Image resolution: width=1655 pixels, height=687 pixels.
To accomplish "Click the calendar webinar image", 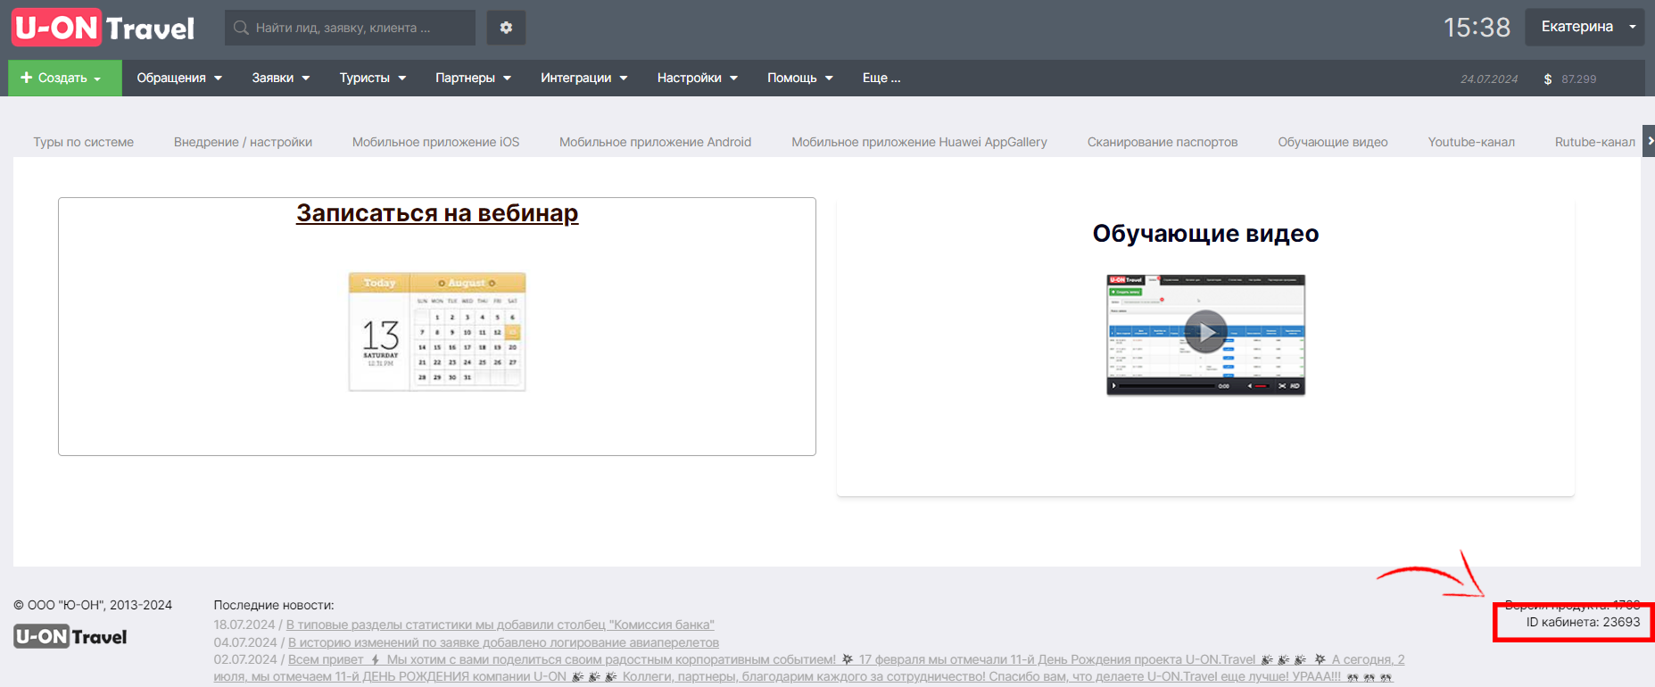I will pos(437,332).
